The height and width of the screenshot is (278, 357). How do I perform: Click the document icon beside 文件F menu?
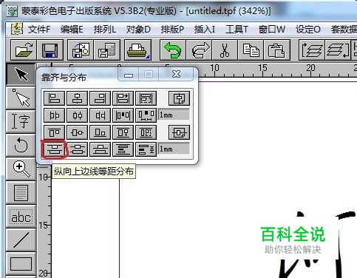17,29
